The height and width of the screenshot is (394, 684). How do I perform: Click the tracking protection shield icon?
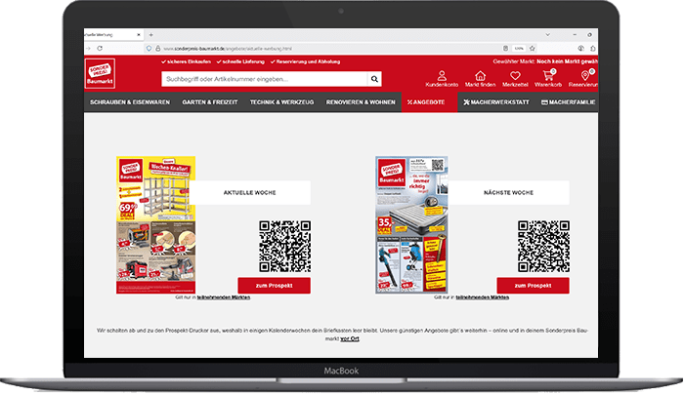pos(149,49)
